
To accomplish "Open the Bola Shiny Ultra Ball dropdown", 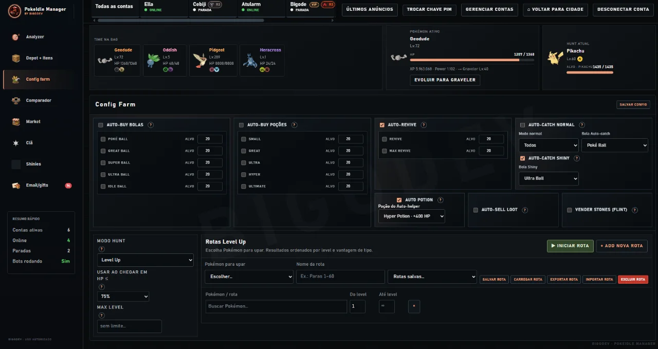I will 549,178.
